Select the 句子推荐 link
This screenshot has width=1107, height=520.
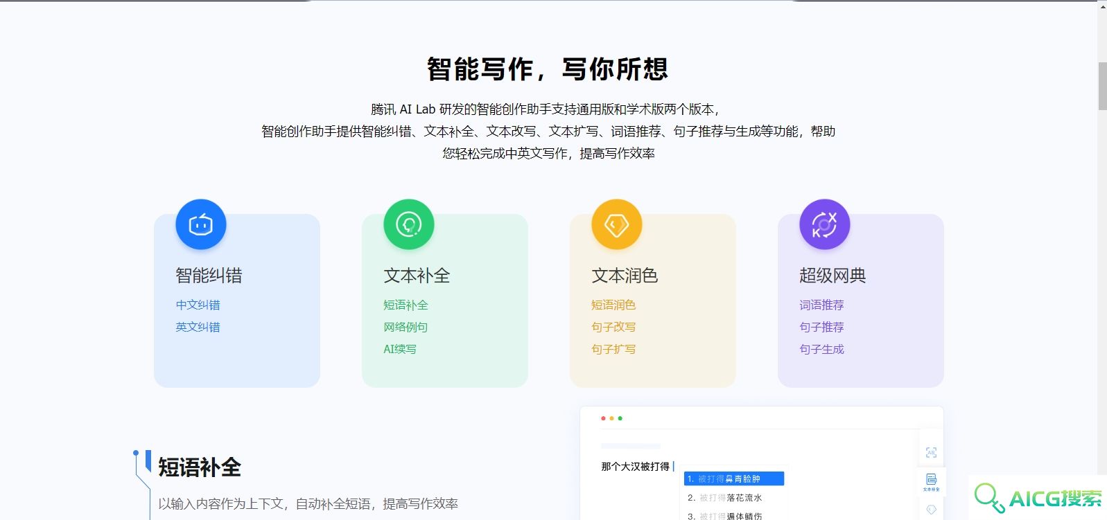[821, 327]
